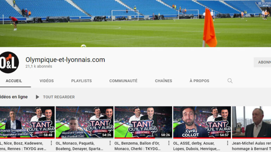
Task: Play the Cyril Collot thumbnail video
Action: 202,122
